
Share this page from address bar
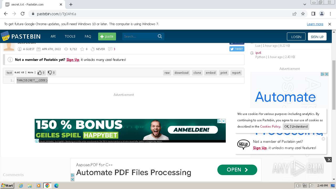point(295,14)
